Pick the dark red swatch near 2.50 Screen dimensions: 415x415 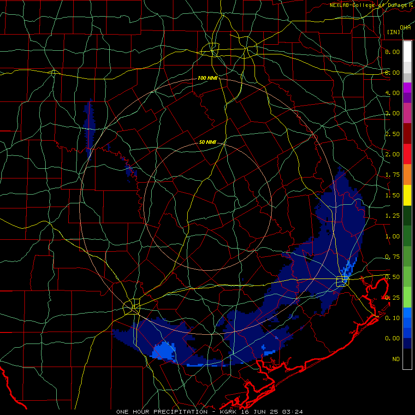(407, 134)
